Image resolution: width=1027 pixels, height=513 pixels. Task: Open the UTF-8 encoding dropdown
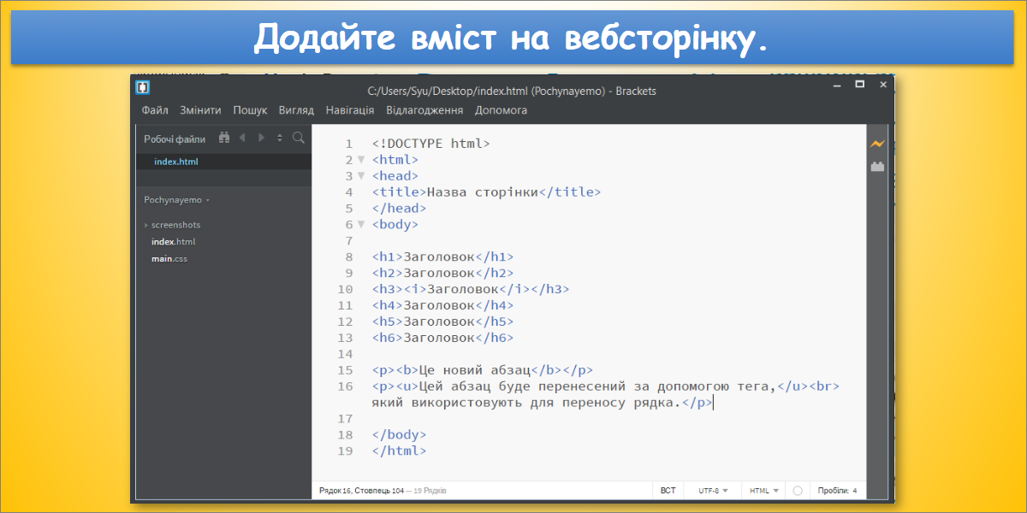[713, 491]
